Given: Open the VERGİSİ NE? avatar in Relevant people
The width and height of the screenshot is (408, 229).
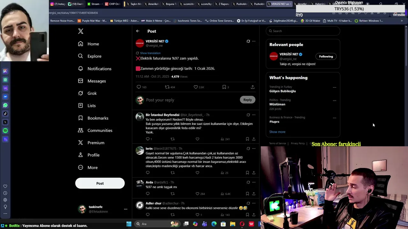Looking at the screenshot, I should point(273,57).
